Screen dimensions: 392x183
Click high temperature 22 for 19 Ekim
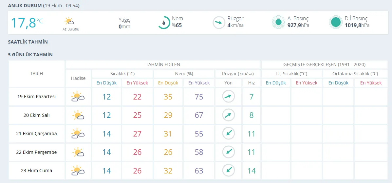pos(137,97)
